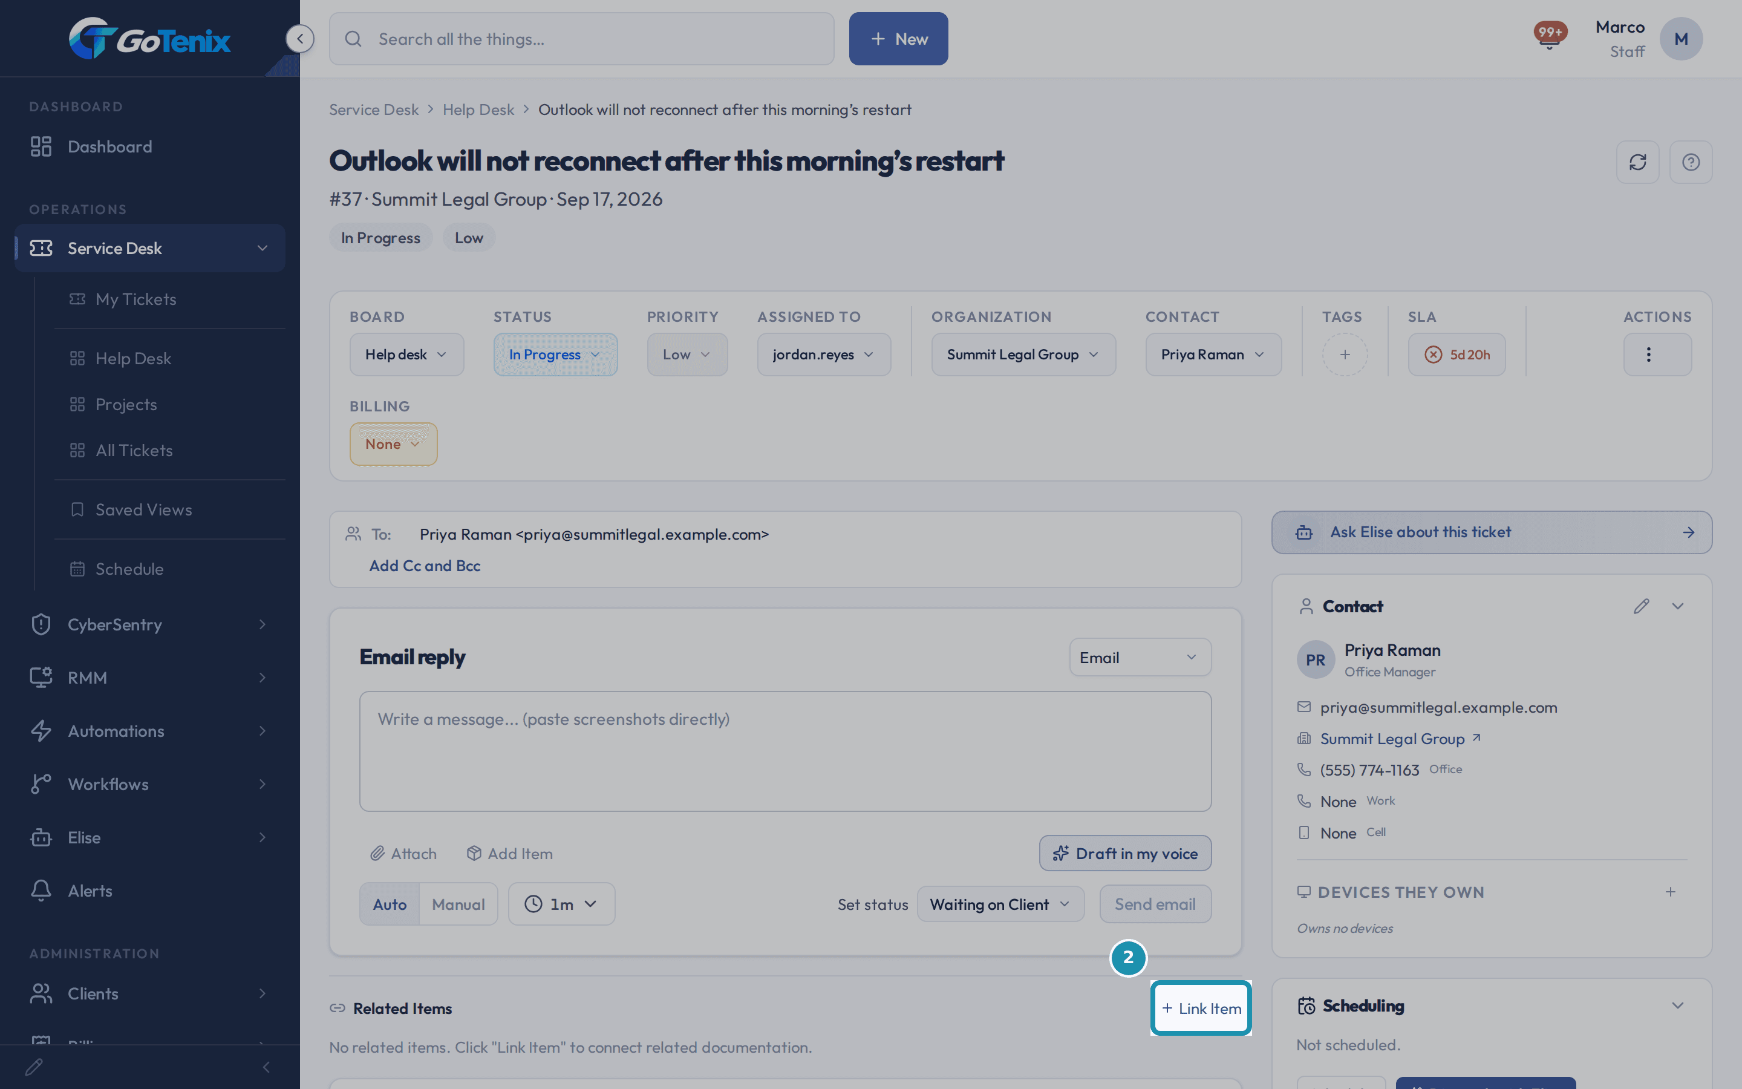Screen dimensions: 1742x1089
Task: Click the New button
Action: coord(898,39)
